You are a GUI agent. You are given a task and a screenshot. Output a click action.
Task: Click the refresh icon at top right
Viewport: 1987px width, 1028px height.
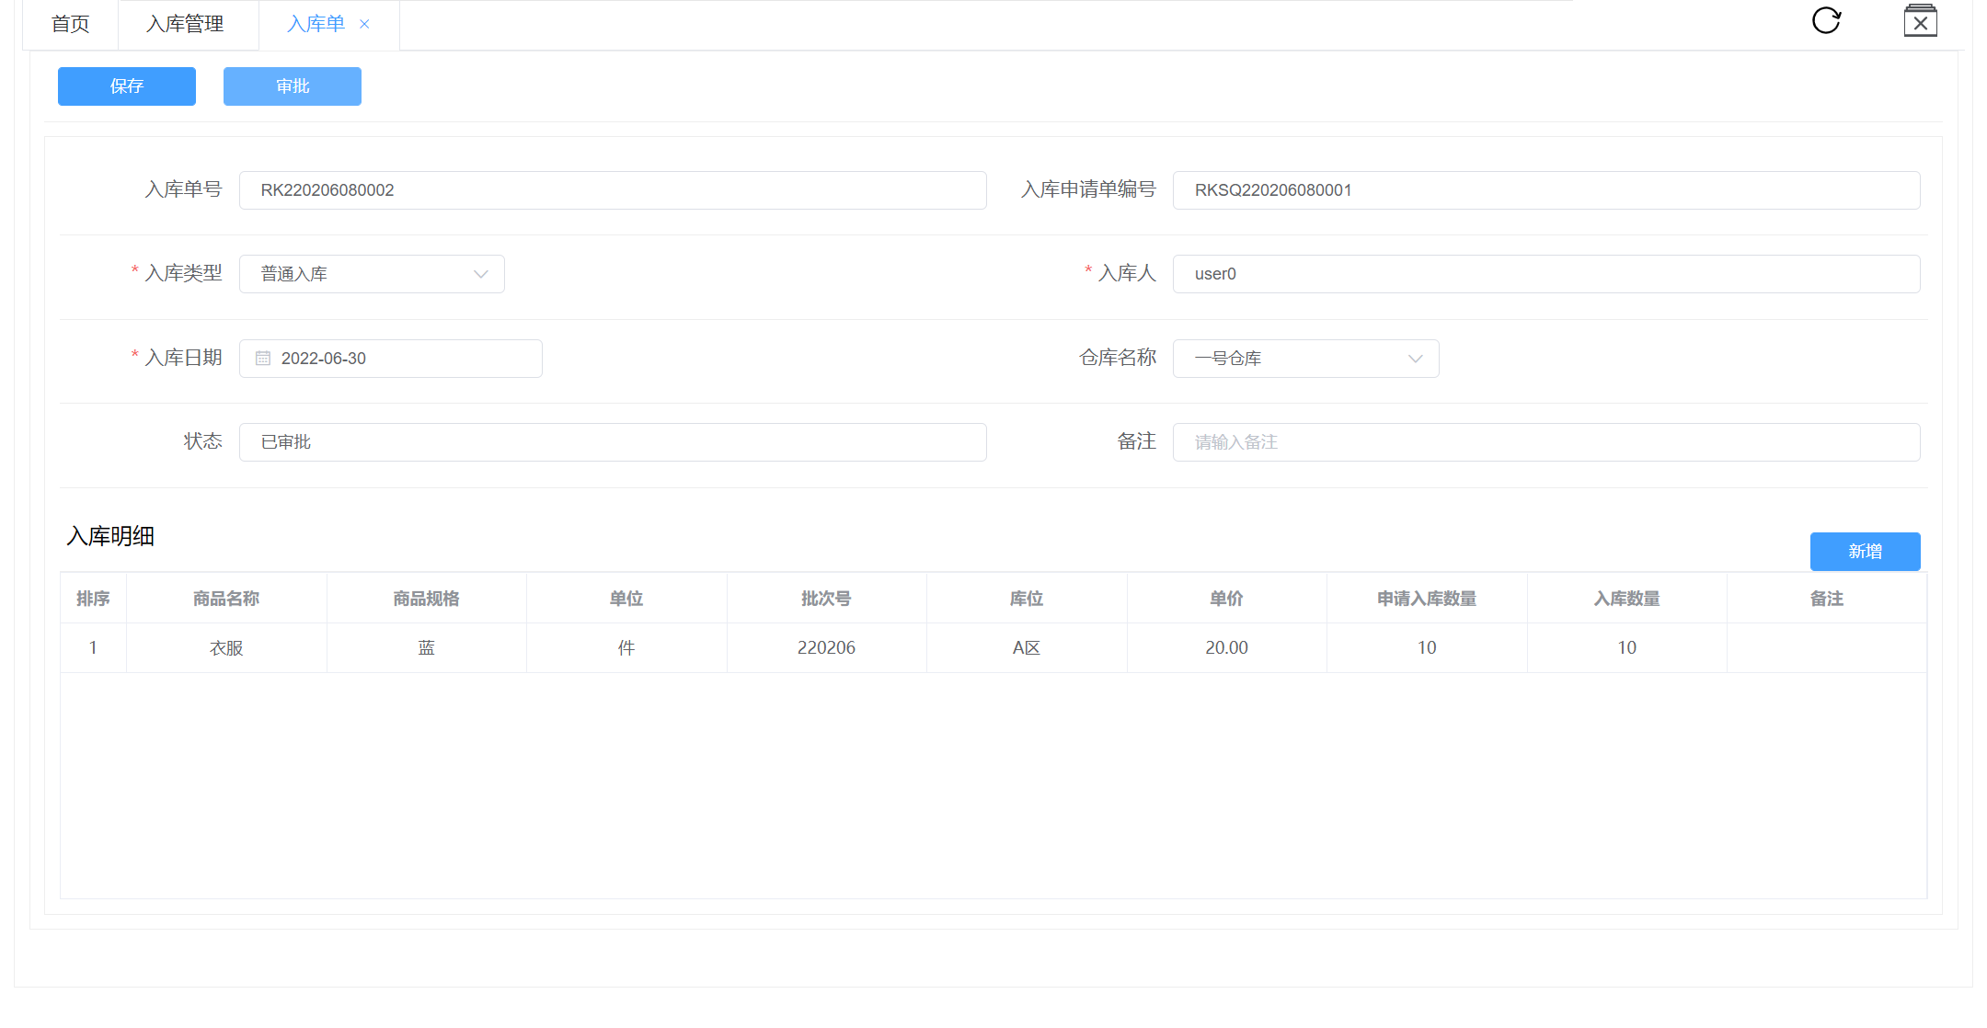pos(1826,20)
